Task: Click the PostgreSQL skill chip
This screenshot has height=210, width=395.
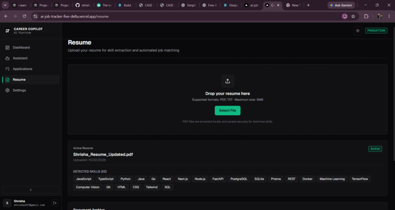Action: pos(239,179)
